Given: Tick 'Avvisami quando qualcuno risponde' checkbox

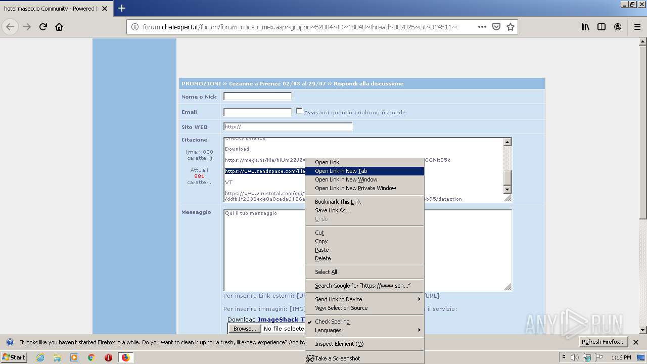Looking at the screenshot, I should point(299,111).
